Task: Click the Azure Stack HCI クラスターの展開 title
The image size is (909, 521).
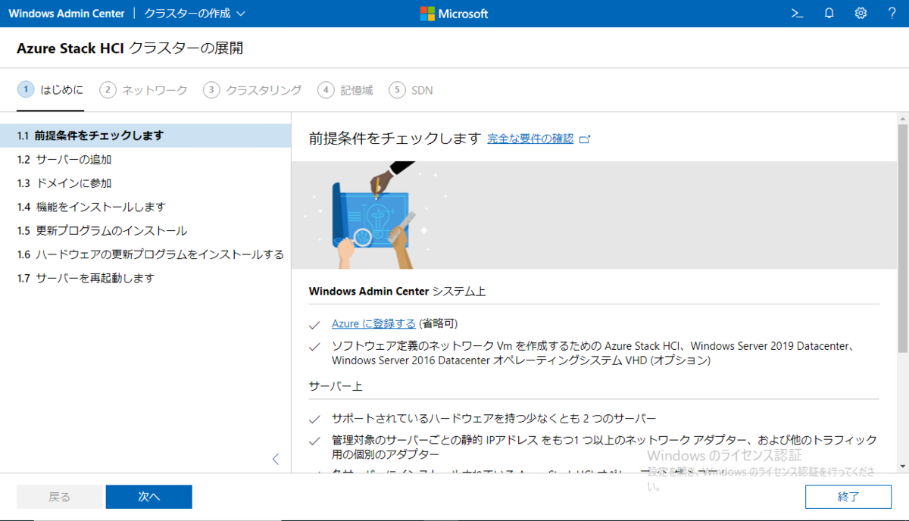Action: click(130, 48)
